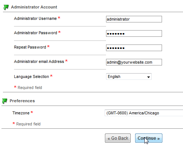Click the Administrator Username label text

(35, 18)
